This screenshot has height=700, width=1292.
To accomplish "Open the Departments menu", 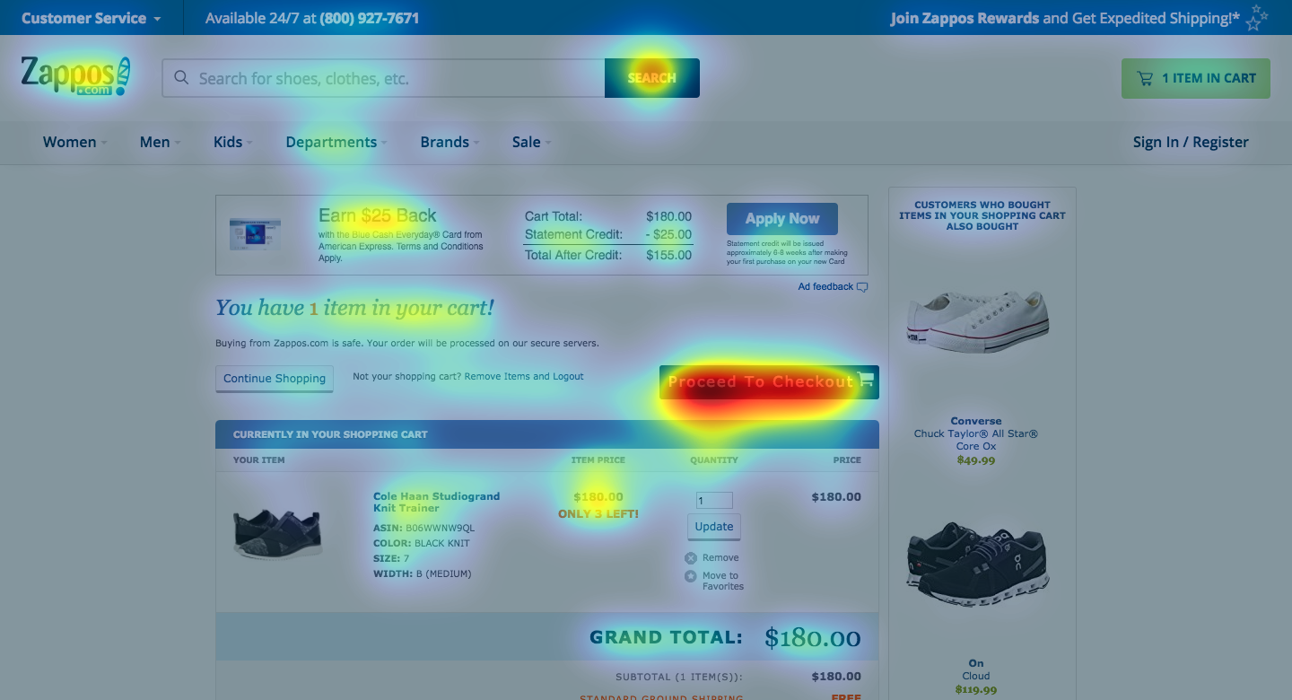I will click(336, 142).
